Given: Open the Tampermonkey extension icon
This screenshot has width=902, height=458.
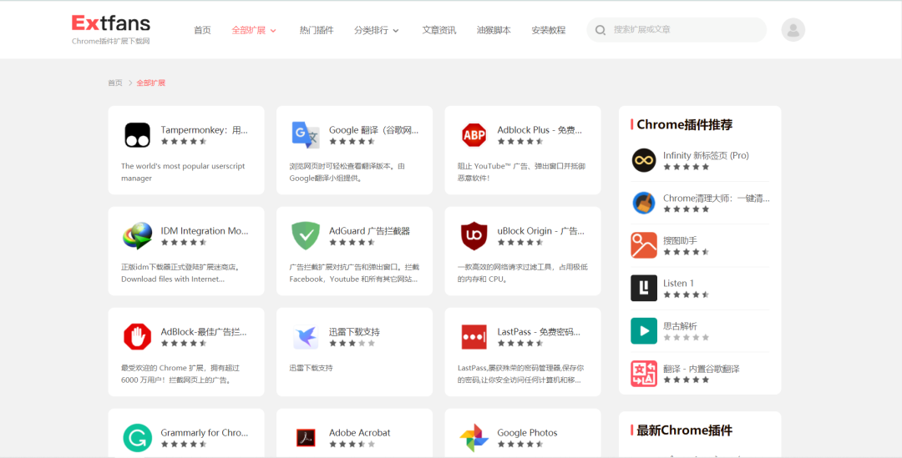Looking at the screenshot, I should click(x=138, y=136).
